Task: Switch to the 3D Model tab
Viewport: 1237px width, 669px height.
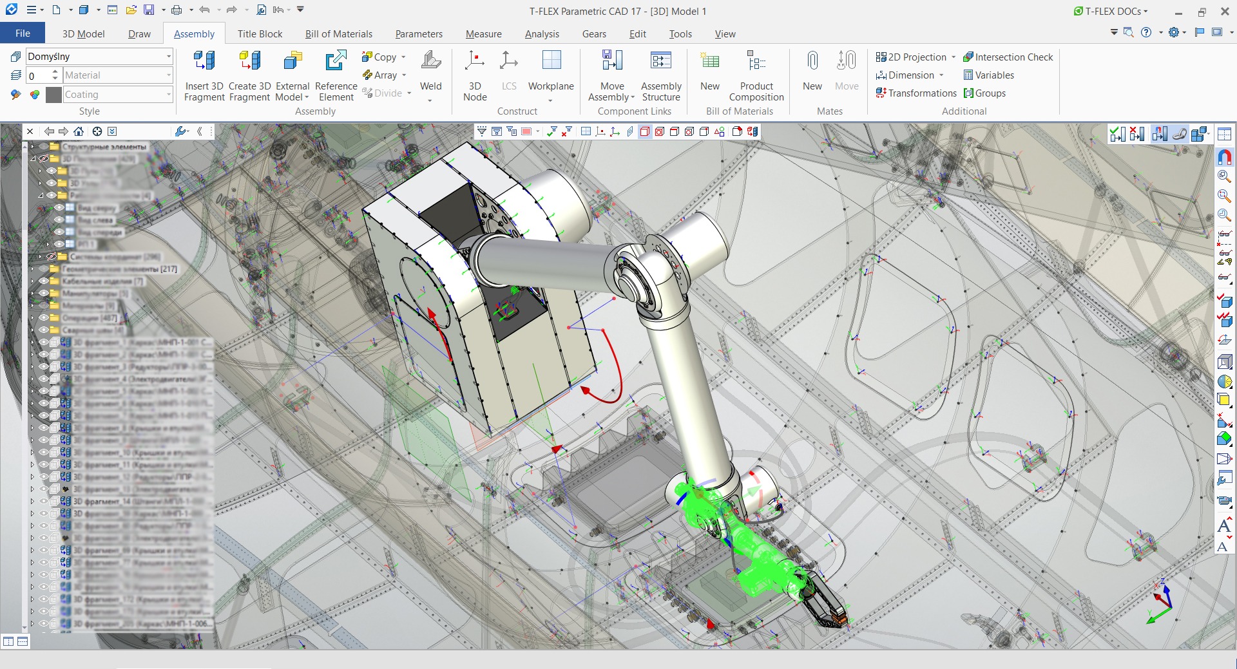Action: [x=84, y=34]
